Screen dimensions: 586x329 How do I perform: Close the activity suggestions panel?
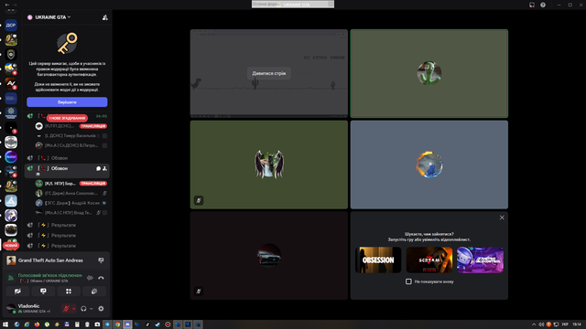click(x=502, y=218)
